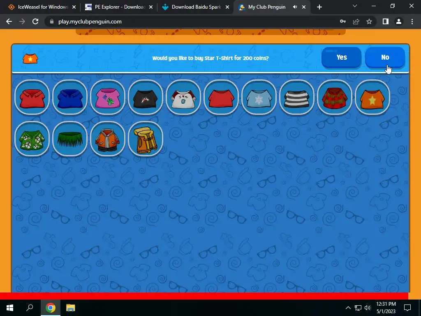Select the red plaid flannel shirt
This screenshot has width=421, height=316.
335,97
